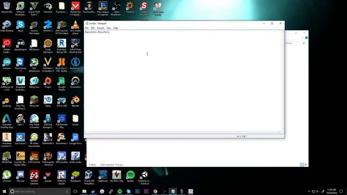
Task: Select the Counter-Strike Global Offensive icon
Action: pos(21,159)
